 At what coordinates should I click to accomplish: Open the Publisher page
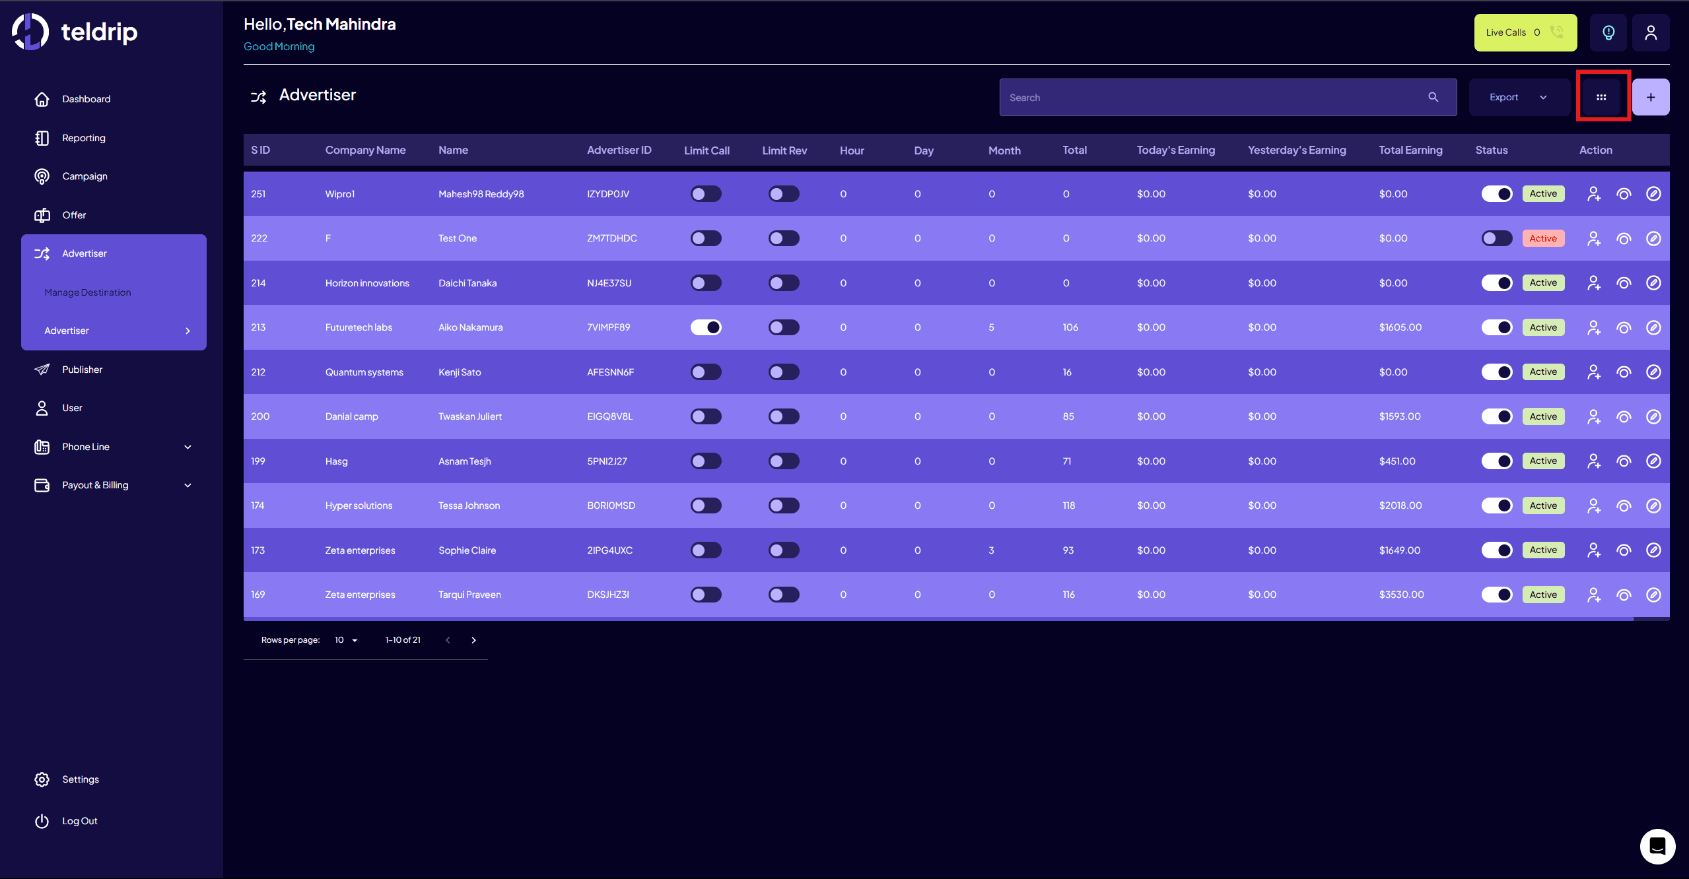82,369
